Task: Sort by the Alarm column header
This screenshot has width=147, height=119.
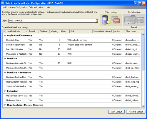Action: click(65, 31)
